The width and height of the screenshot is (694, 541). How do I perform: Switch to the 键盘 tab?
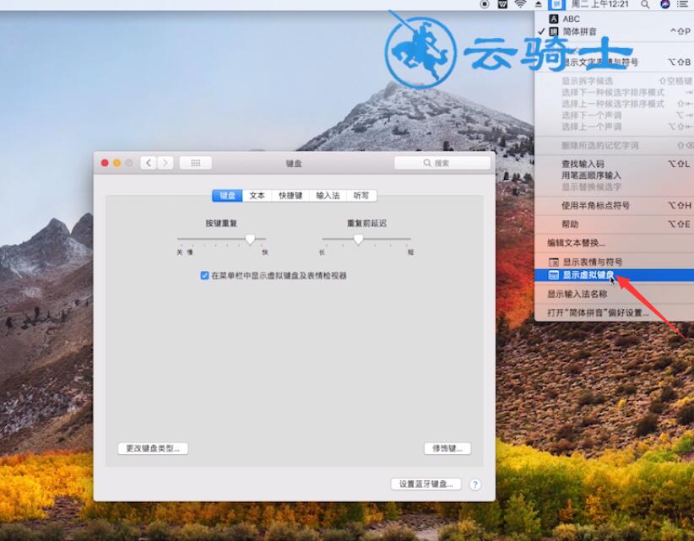227,196
